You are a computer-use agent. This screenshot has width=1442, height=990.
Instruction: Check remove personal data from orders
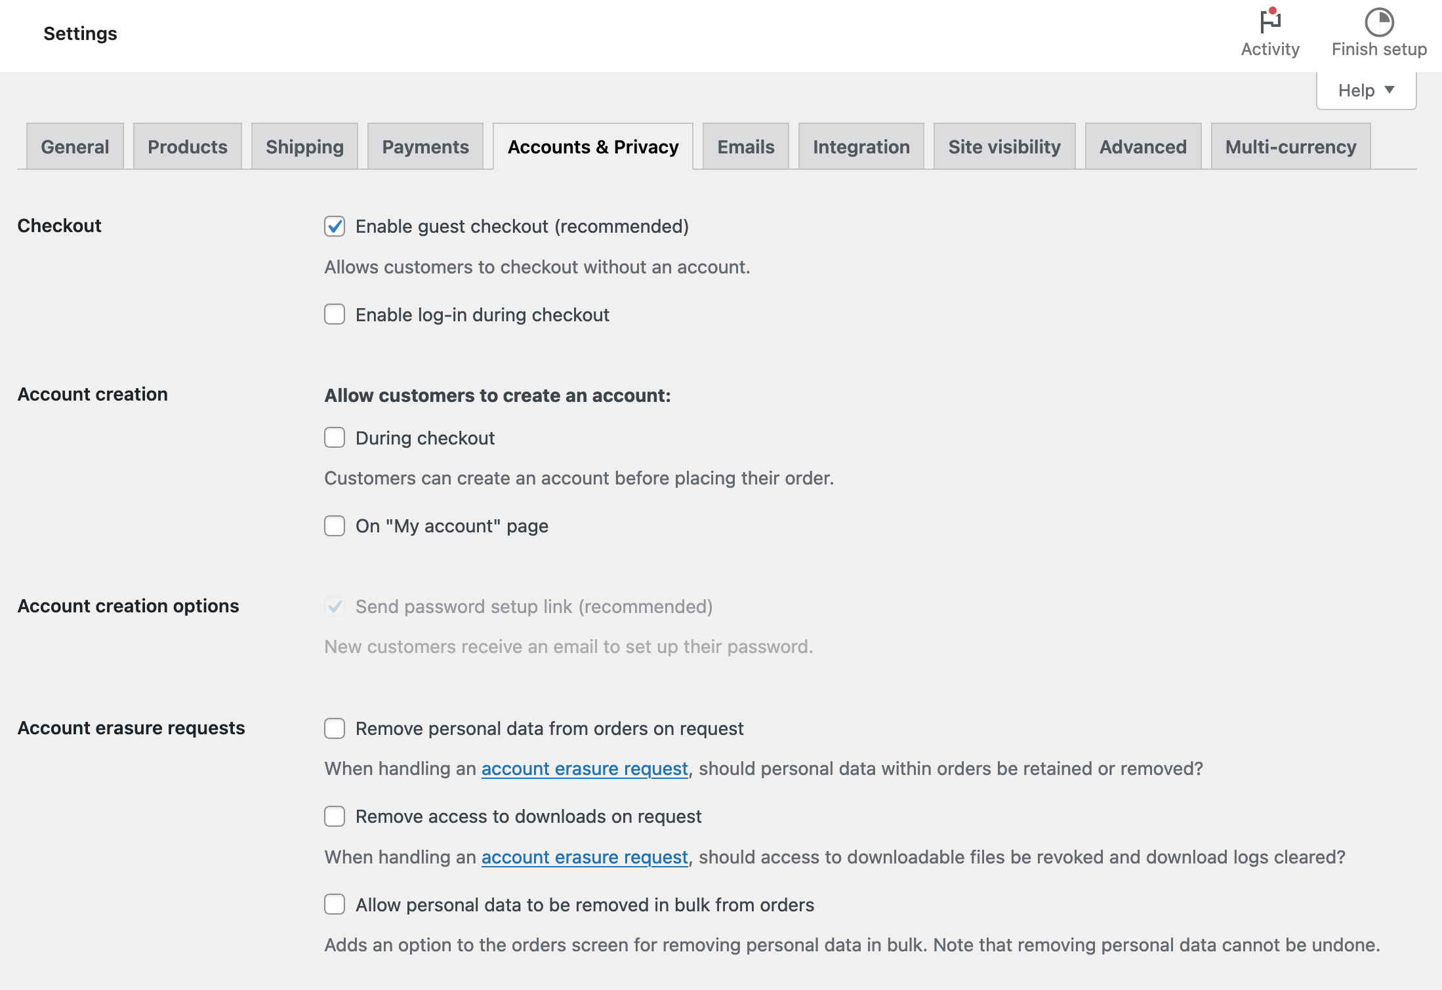pos(335,728)
